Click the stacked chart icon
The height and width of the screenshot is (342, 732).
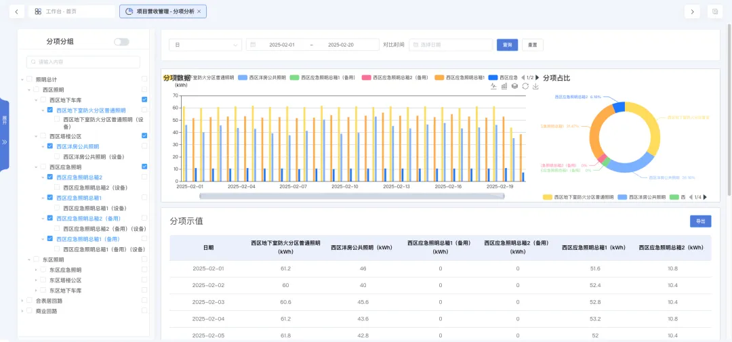[x=514, y=86]
